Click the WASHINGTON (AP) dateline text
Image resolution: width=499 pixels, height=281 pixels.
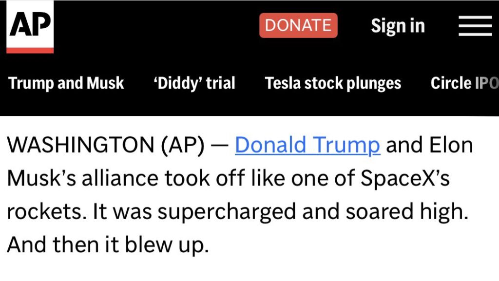[x=106, y=145]
